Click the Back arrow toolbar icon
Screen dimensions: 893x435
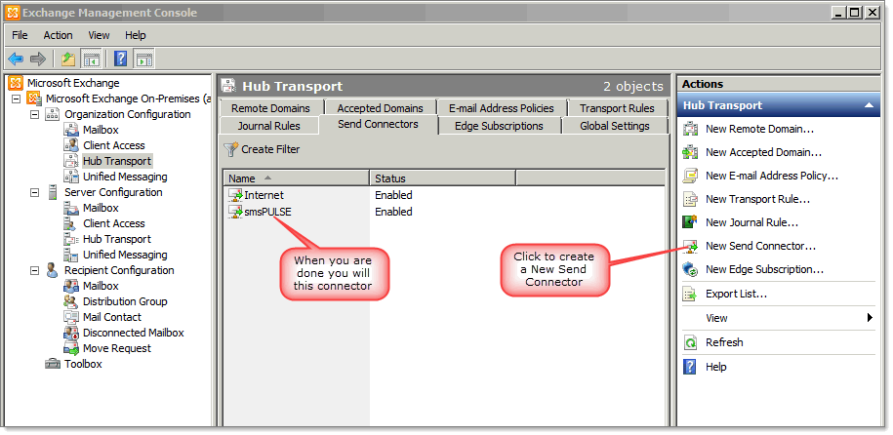tap(16, 59)
